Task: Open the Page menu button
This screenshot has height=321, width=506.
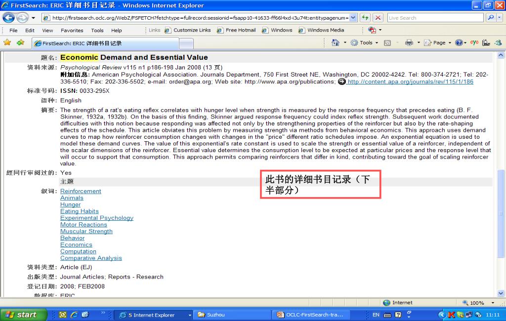Action: 437,42
